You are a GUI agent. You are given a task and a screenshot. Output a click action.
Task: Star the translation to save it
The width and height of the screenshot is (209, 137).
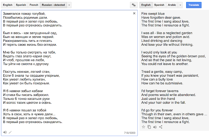[143, 127]
